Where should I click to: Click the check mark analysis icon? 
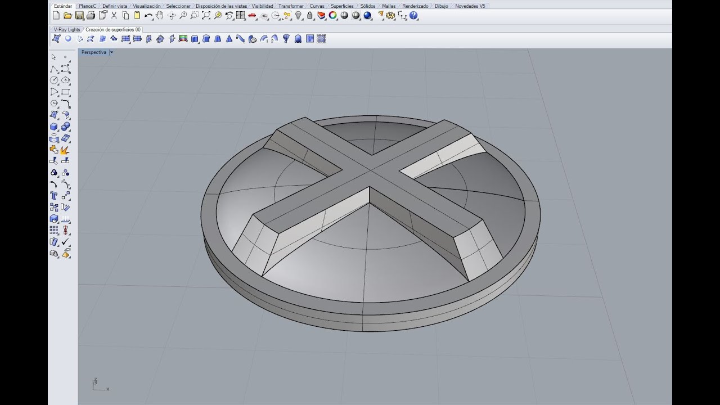coord(66,242)
